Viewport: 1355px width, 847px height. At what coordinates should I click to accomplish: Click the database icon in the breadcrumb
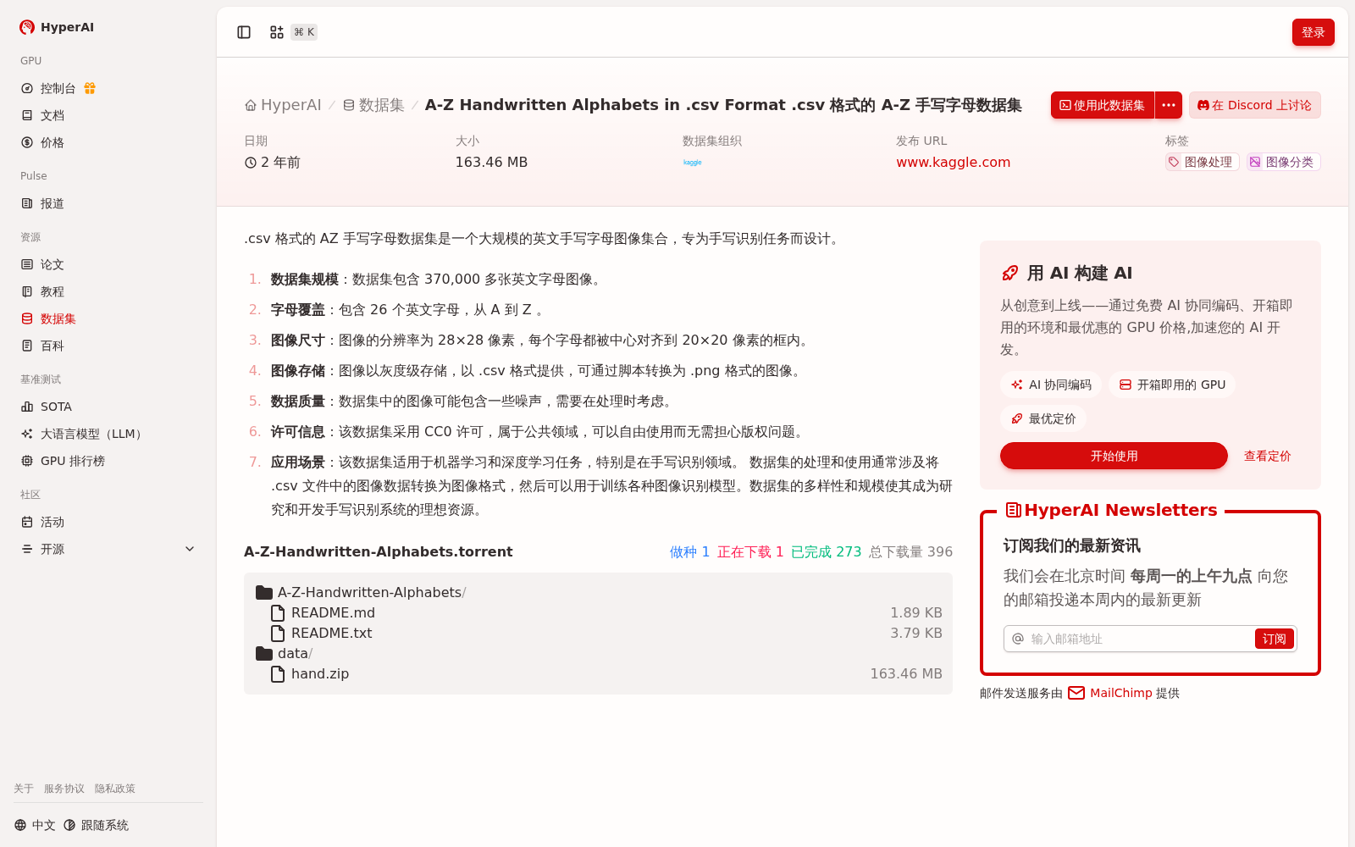point(349,106)
